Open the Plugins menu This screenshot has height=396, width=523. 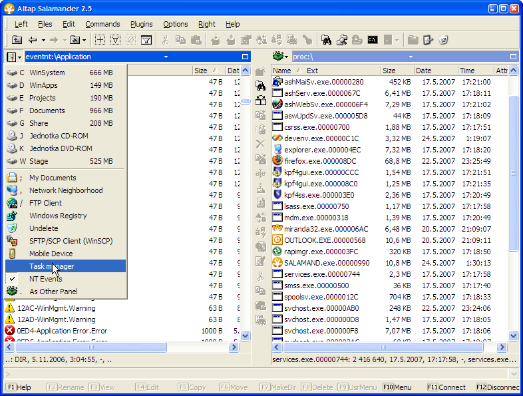click(x=142, y=24)
